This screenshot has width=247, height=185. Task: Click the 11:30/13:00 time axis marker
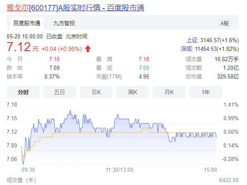coord(119,170)
